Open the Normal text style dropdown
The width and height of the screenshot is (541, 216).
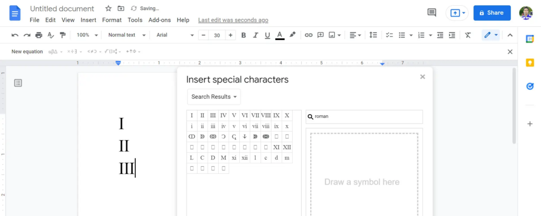coord(127,35)
